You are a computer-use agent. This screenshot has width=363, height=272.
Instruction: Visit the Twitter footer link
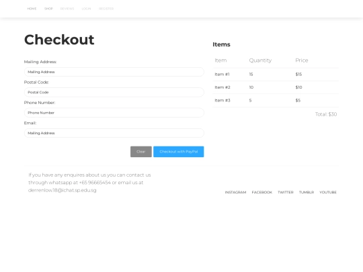[x=286, y=192]
